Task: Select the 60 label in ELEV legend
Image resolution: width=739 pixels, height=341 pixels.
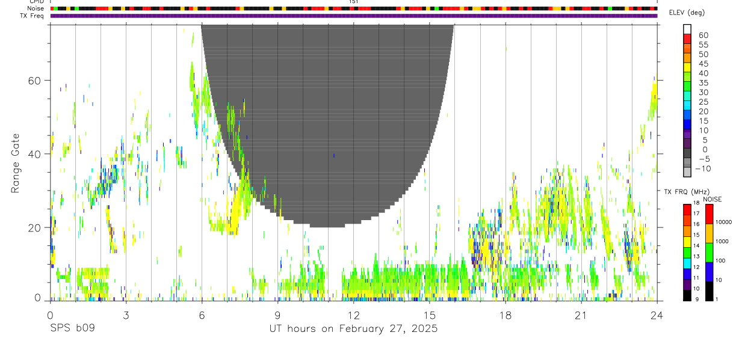Action: 703,35
